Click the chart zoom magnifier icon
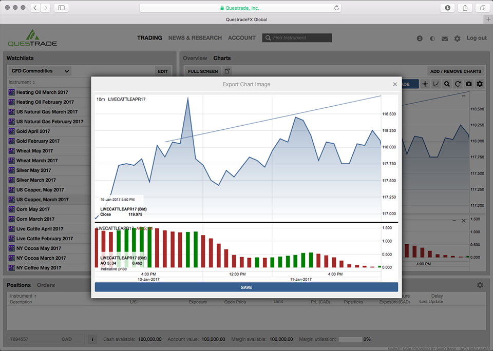Image resolution: width=493 pixels, height=351 pixels. (x=447, y=84)
